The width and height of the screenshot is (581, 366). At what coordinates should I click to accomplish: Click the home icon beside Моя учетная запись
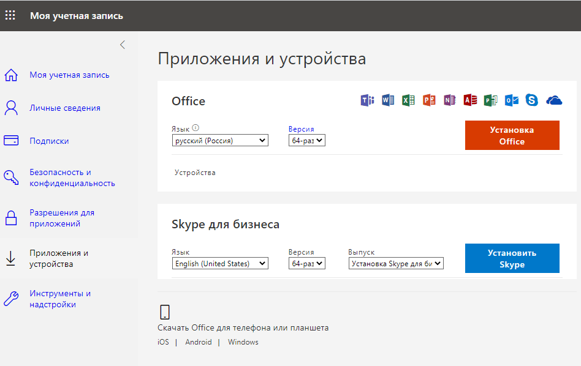[11, 75]
